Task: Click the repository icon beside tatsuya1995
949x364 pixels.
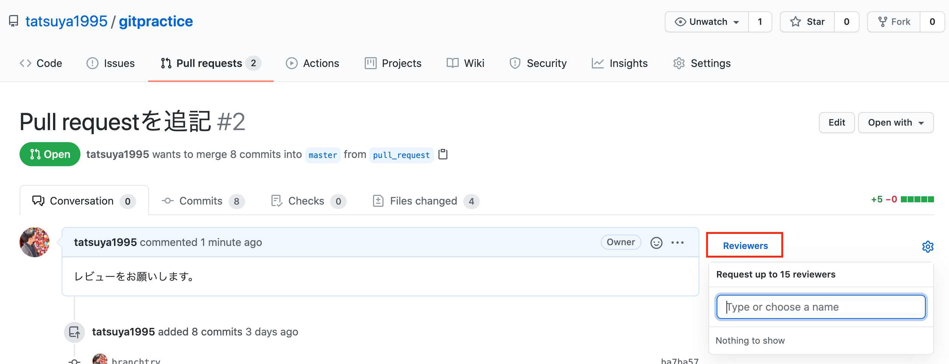Action: pos(14,21)
